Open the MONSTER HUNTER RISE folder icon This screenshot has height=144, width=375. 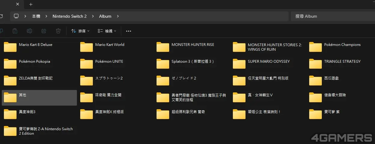click(163, 47)
